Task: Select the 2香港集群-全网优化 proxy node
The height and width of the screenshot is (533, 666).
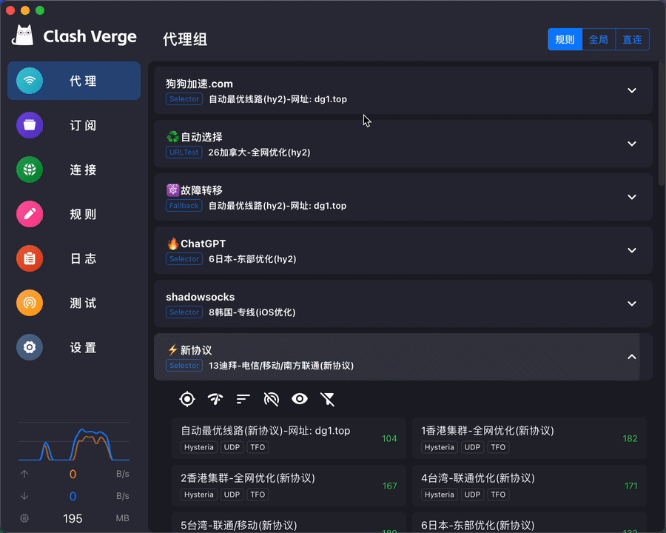Action: pos(289,486)
